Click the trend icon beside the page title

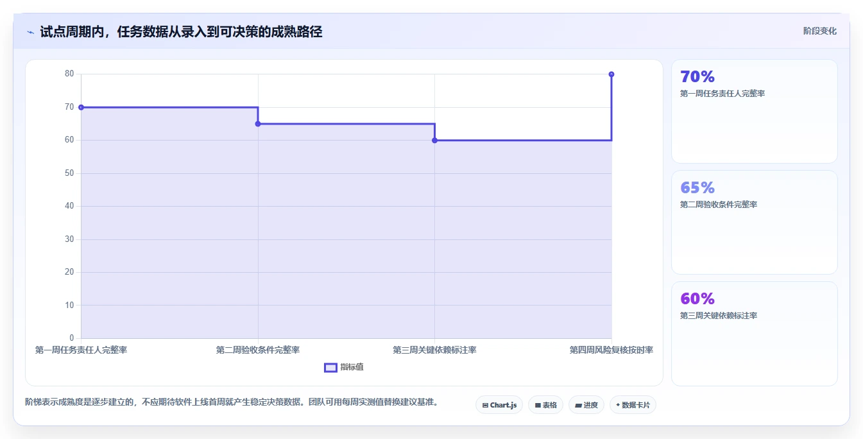click(30, 32)
